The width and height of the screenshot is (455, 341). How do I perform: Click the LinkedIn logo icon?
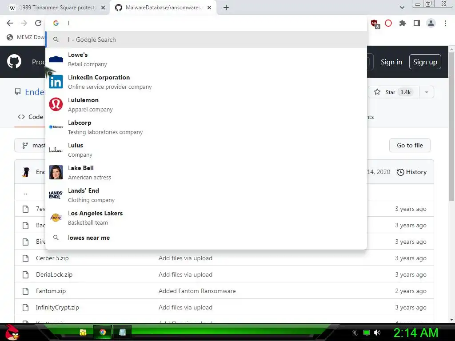[x=56, y=82]
